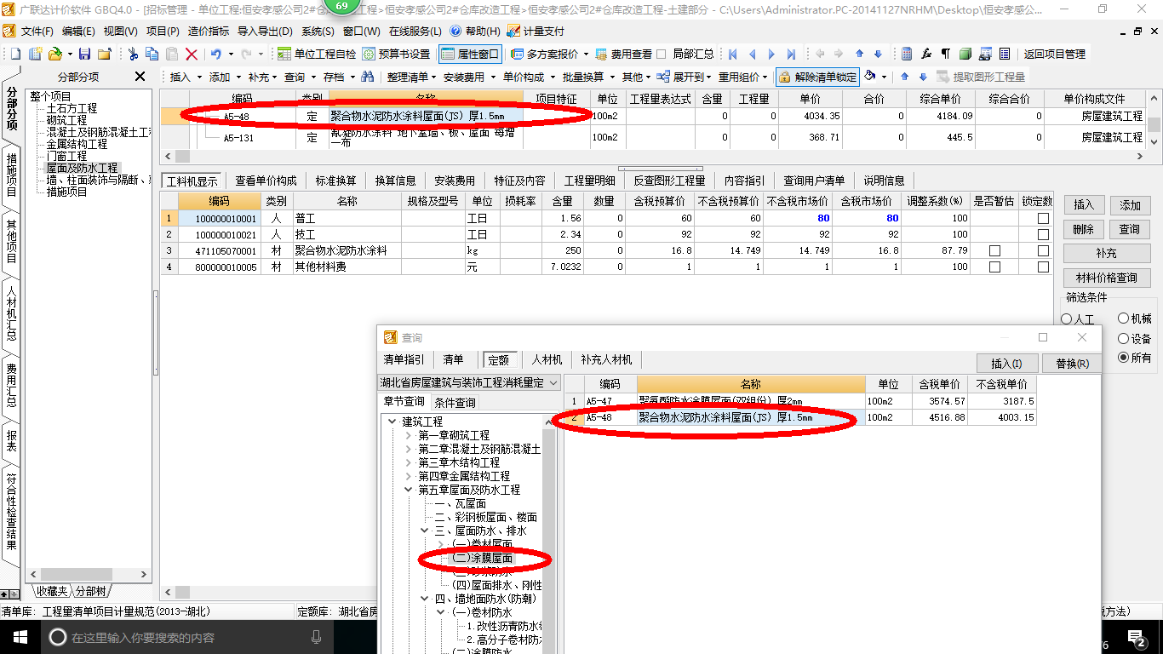The width and height of the screenshot is (1163, 654).
Task: Select the 设备 radio button
Action: tap(1123, 338)
